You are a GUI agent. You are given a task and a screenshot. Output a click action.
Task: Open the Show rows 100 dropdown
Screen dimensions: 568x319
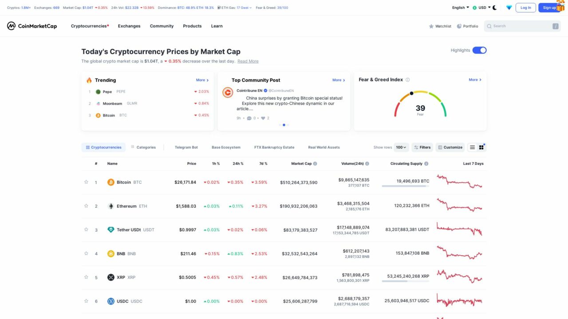[x=401, y=147]
